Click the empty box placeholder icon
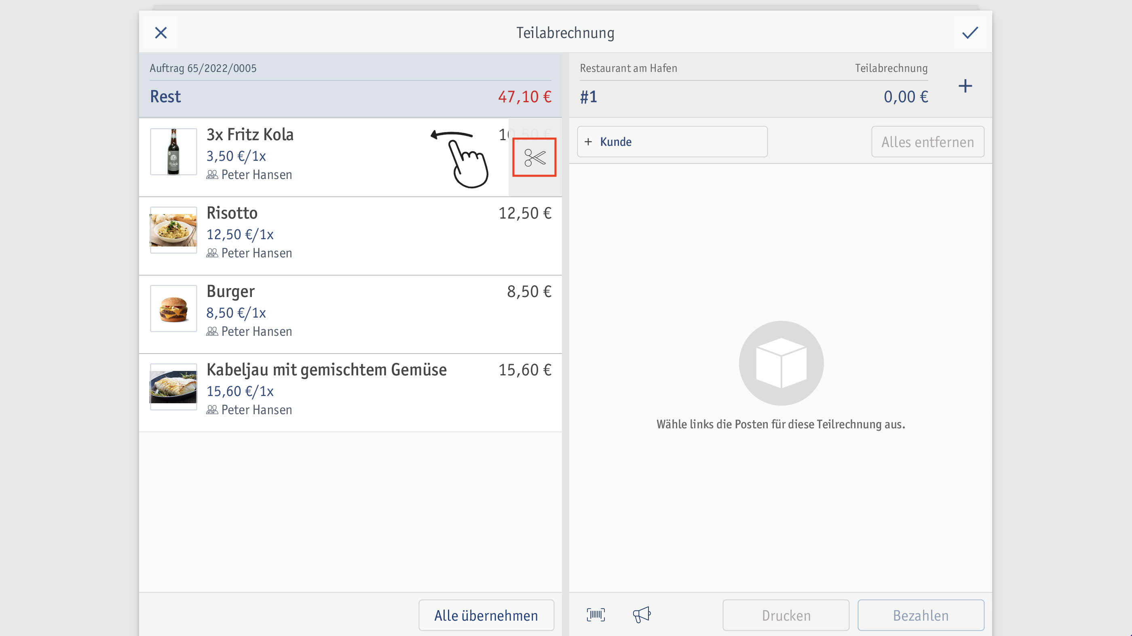 (781, 363)
